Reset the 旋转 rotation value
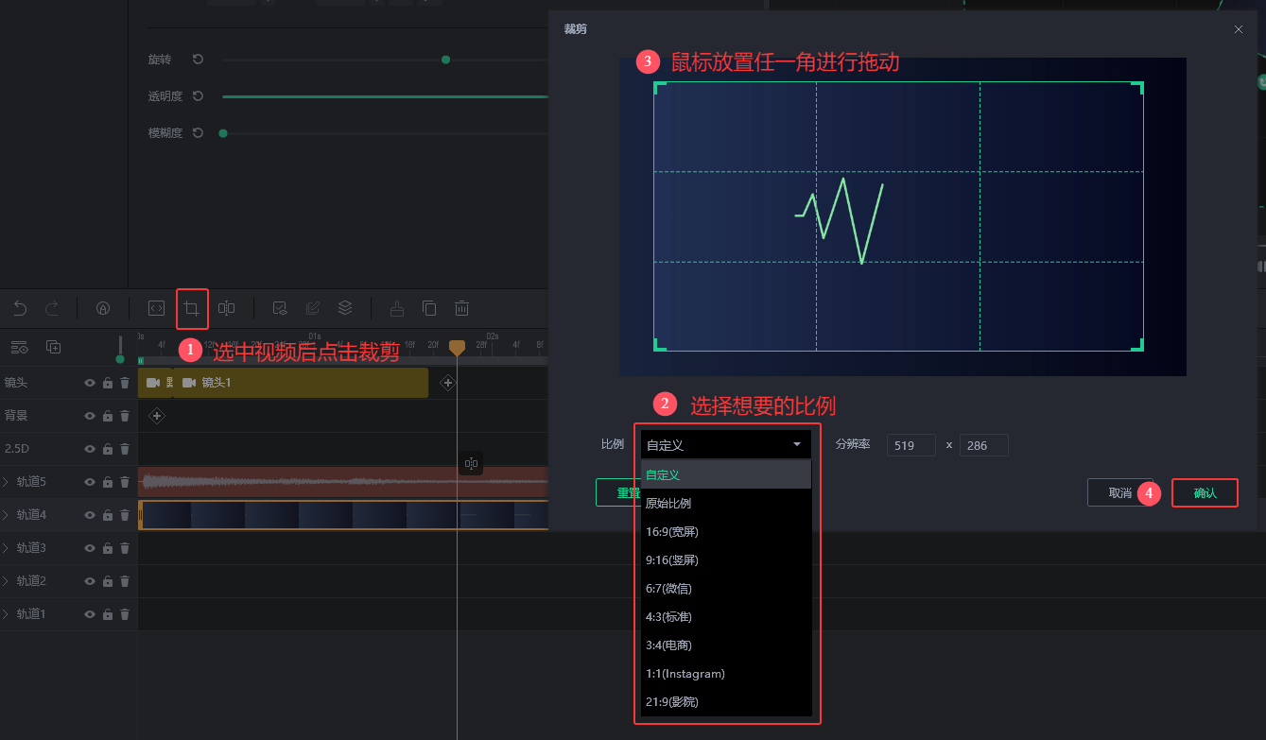1266x740 pixels. (198, 60)
